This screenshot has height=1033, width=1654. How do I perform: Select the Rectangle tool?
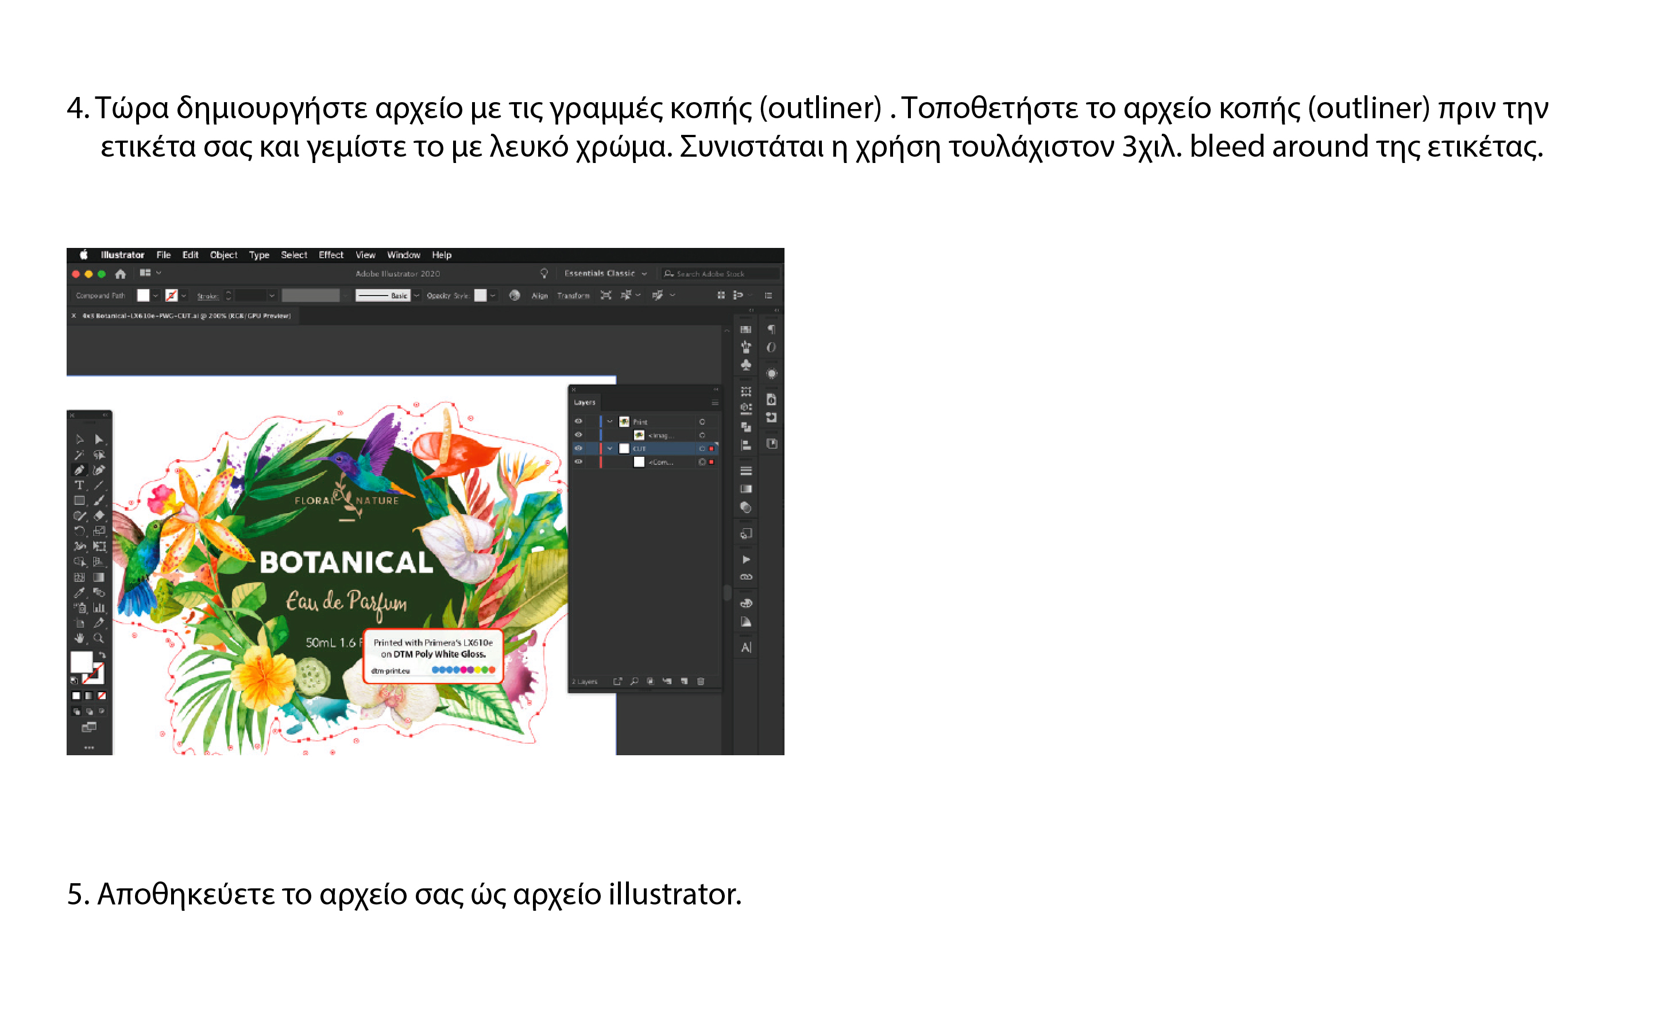(x=79, y=501)
